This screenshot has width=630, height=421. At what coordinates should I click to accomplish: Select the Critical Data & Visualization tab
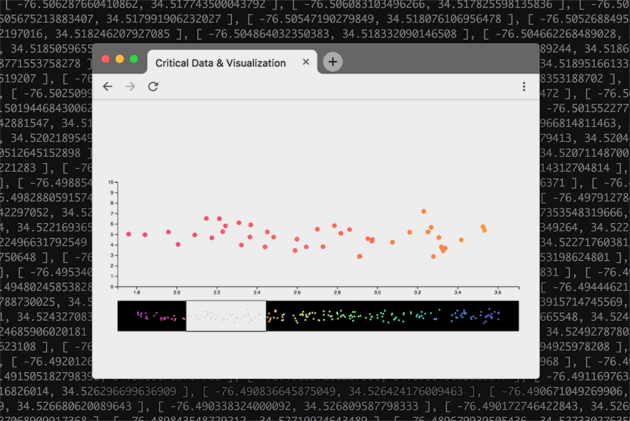coord(220,63)
